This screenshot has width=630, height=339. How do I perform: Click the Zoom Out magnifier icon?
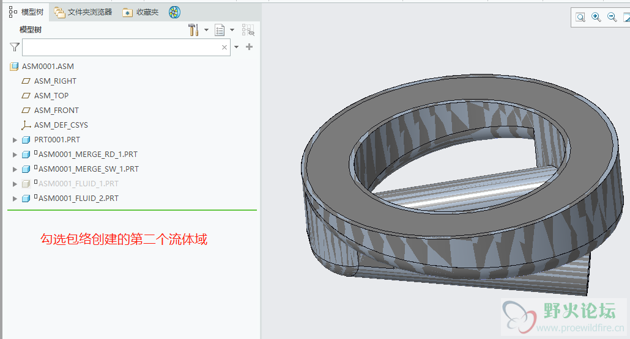[612, 17]
